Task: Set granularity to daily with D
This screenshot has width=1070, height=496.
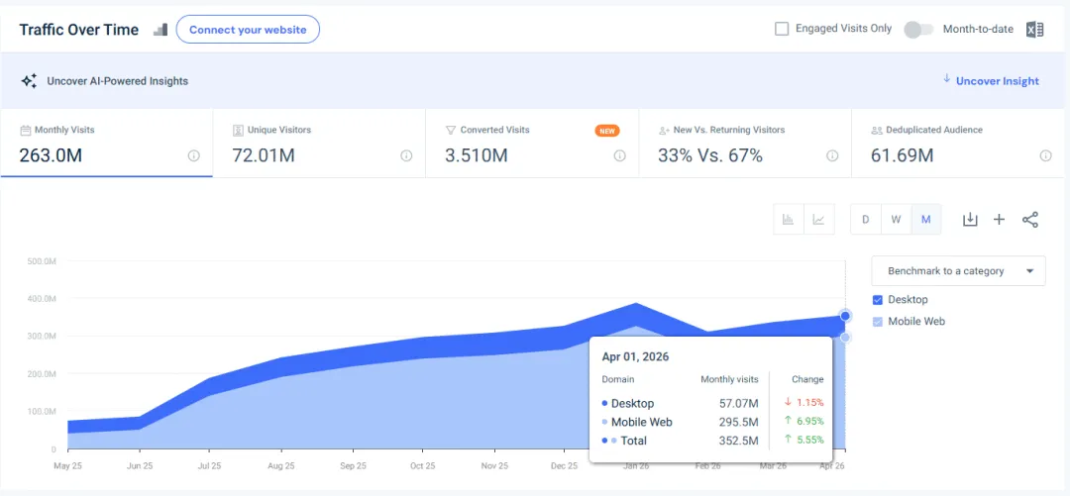Action: coord(866,220)
